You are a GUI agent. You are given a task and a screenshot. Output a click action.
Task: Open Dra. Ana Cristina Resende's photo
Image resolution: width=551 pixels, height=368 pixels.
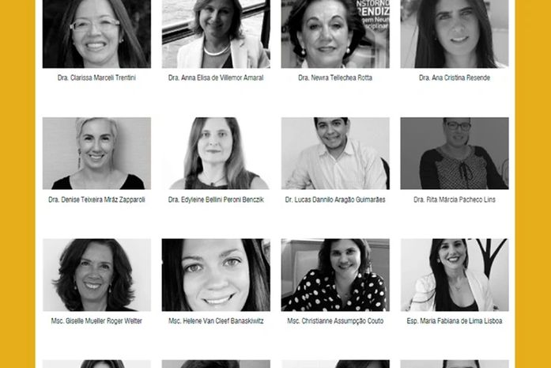(x=455, y=34)
